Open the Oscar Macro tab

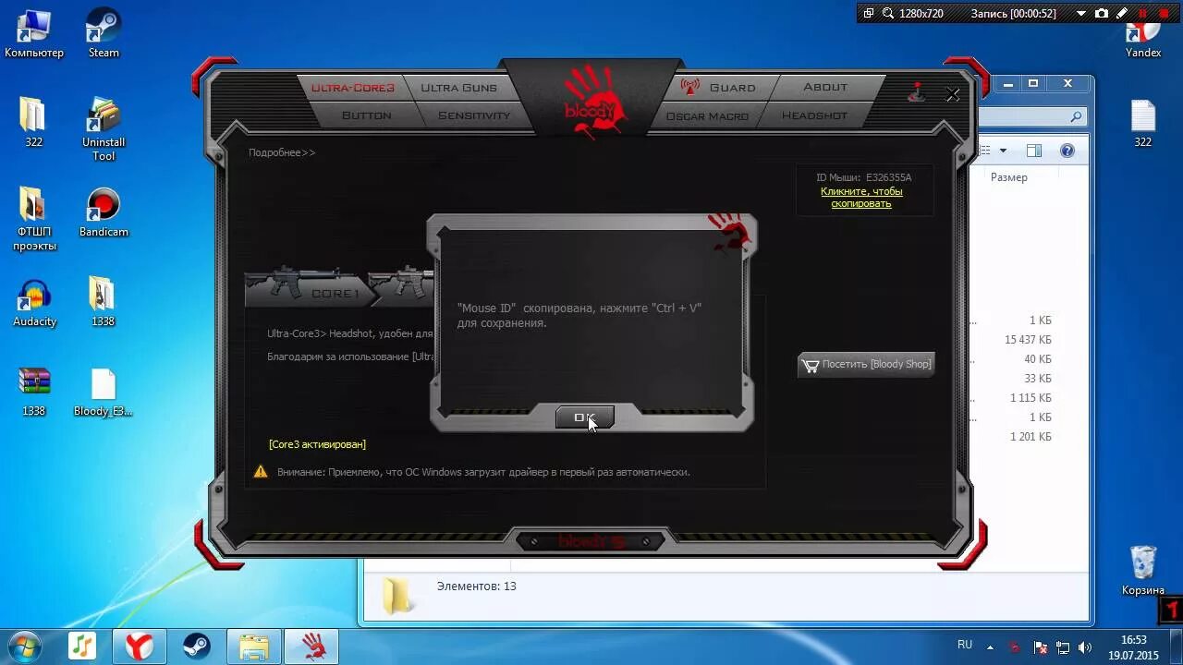707,115
